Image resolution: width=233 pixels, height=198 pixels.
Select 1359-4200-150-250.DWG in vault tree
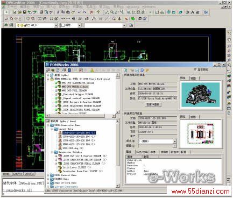point(79,137)
